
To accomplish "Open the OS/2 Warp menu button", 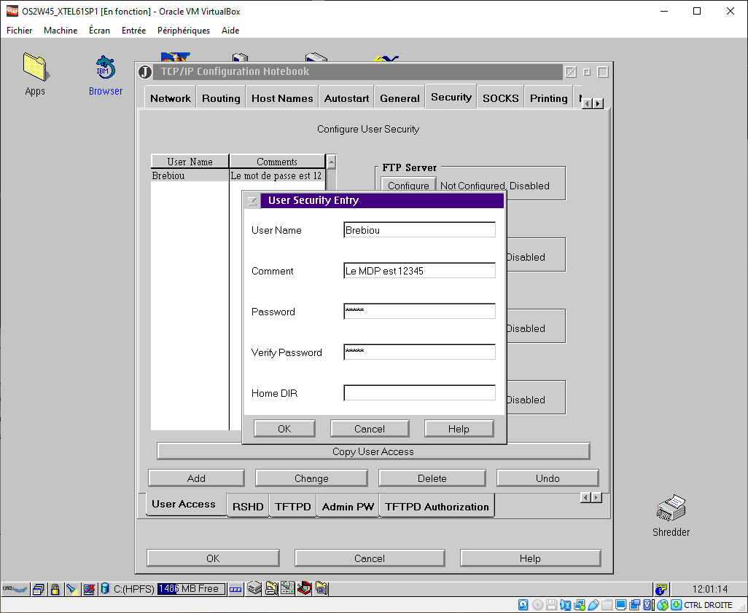I will tap(15, 589).
